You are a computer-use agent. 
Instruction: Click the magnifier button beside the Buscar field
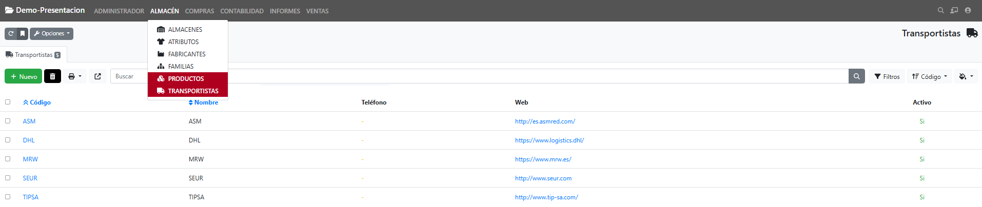tap(856, 76)
